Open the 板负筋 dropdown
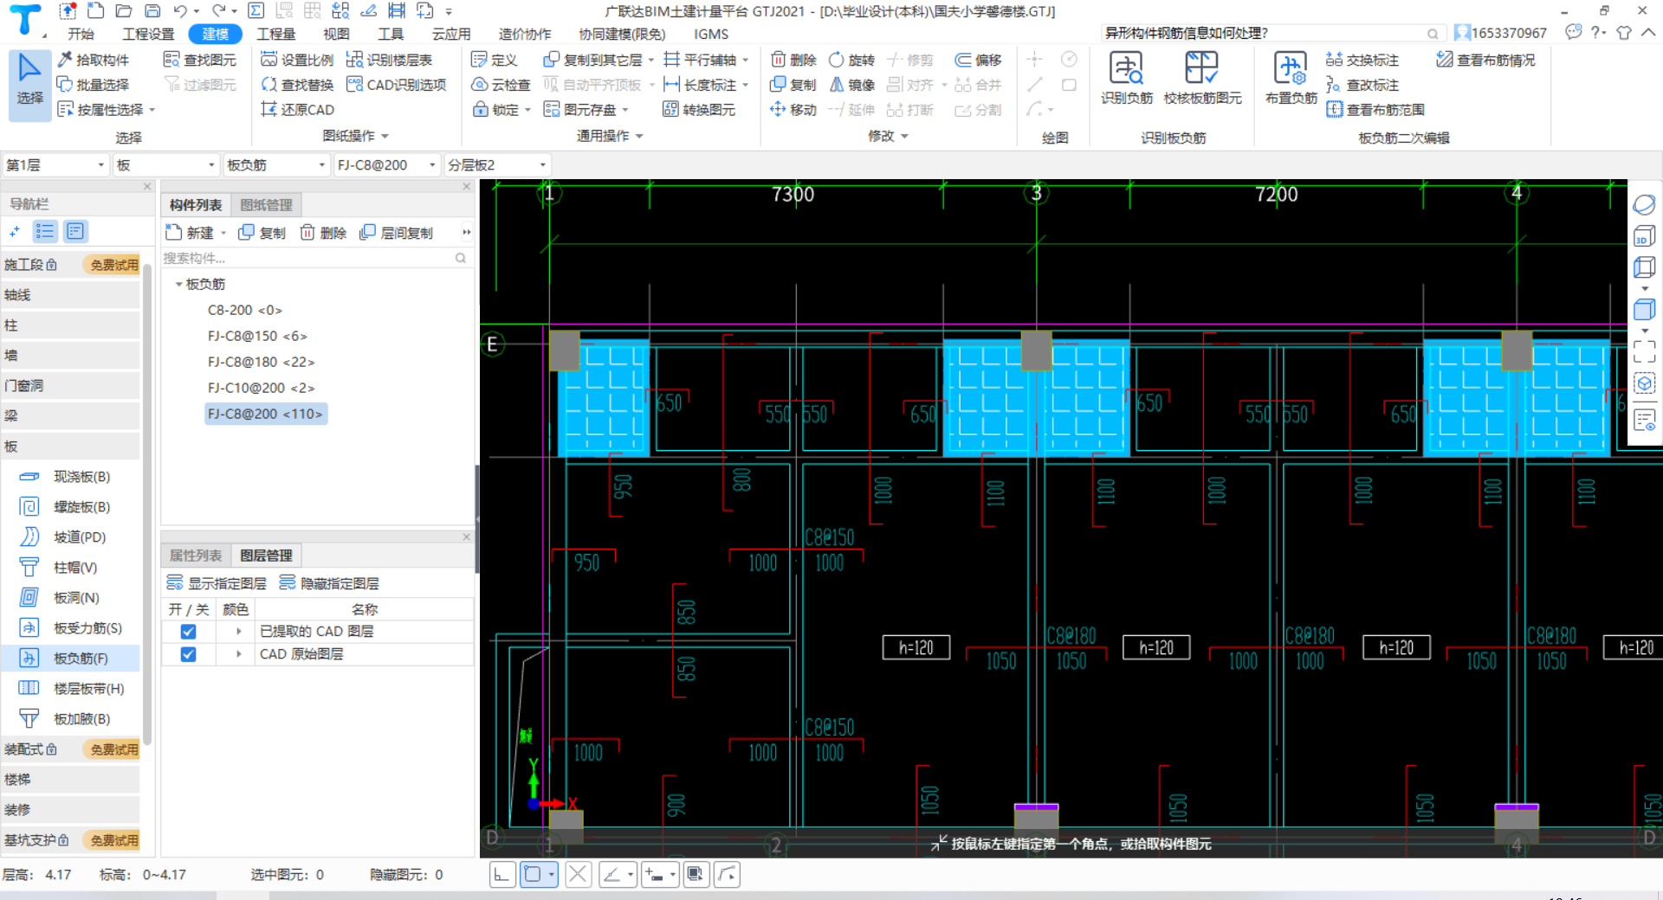This screenshot has width=1663, height=900. click(x=276, y=164)
